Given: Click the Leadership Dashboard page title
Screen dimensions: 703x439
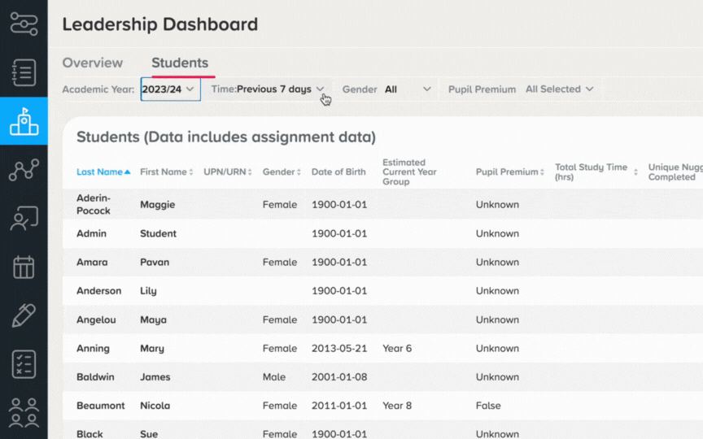Looking at the screenshot, I should pyautogui.click(x=160, y=24).
